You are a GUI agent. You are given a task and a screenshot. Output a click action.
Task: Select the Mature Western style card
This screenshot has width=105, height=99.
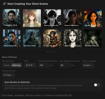[72, 18]
